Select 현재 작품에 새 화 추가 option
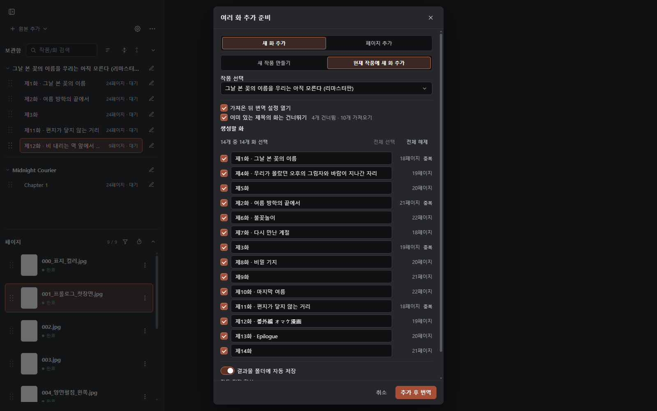Viewport: 657px width, 411px height. [379, 63]
